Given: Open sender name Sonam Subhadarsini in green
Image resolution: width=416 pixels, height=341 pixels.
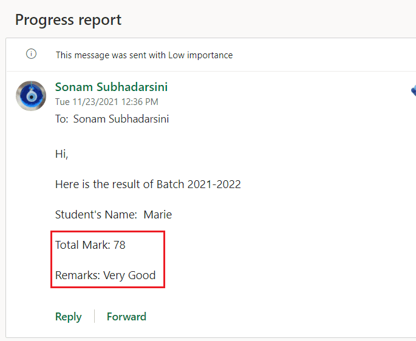Looking at the screenshot, I should (111, 87).
